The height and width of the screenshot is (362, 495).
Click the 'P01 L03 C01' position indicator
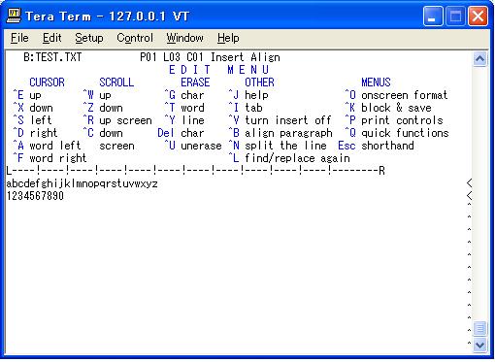coord(172,57)
